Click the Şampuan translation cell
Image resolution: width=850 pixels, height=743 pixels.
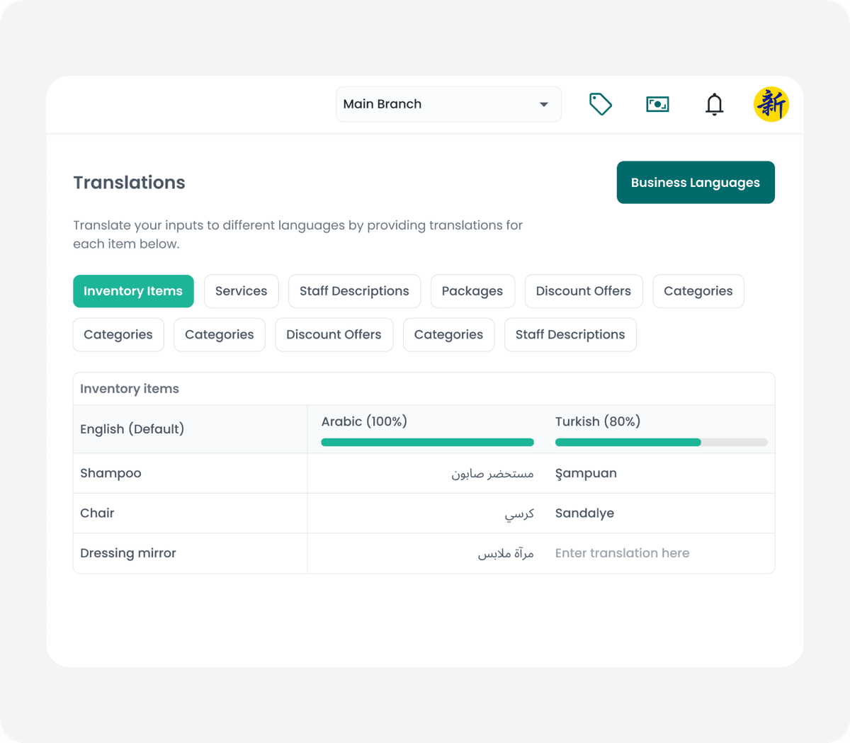pyautogui.click(x=586, y=472)
